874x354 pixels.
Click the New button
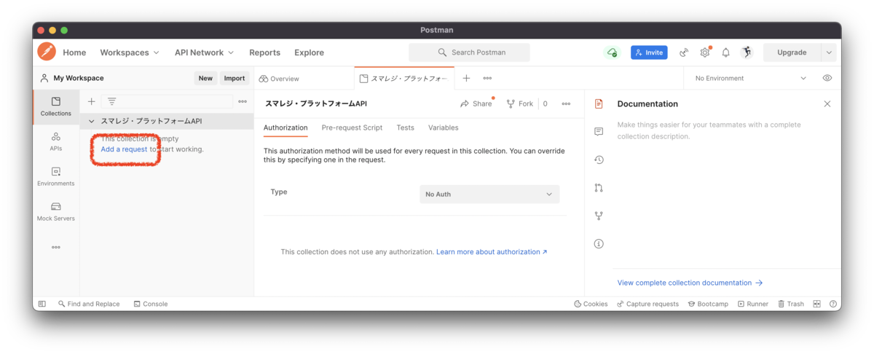[x=205, y=78]
